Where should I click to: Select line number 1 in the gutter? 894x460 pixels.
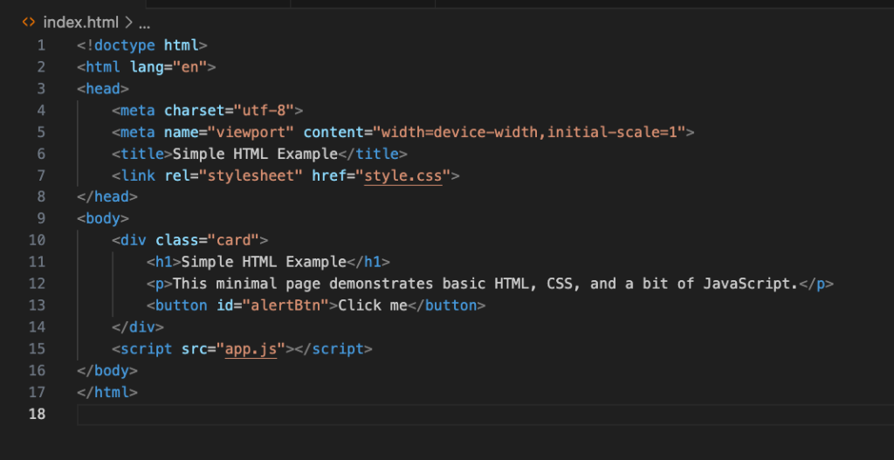pos(41,45)
